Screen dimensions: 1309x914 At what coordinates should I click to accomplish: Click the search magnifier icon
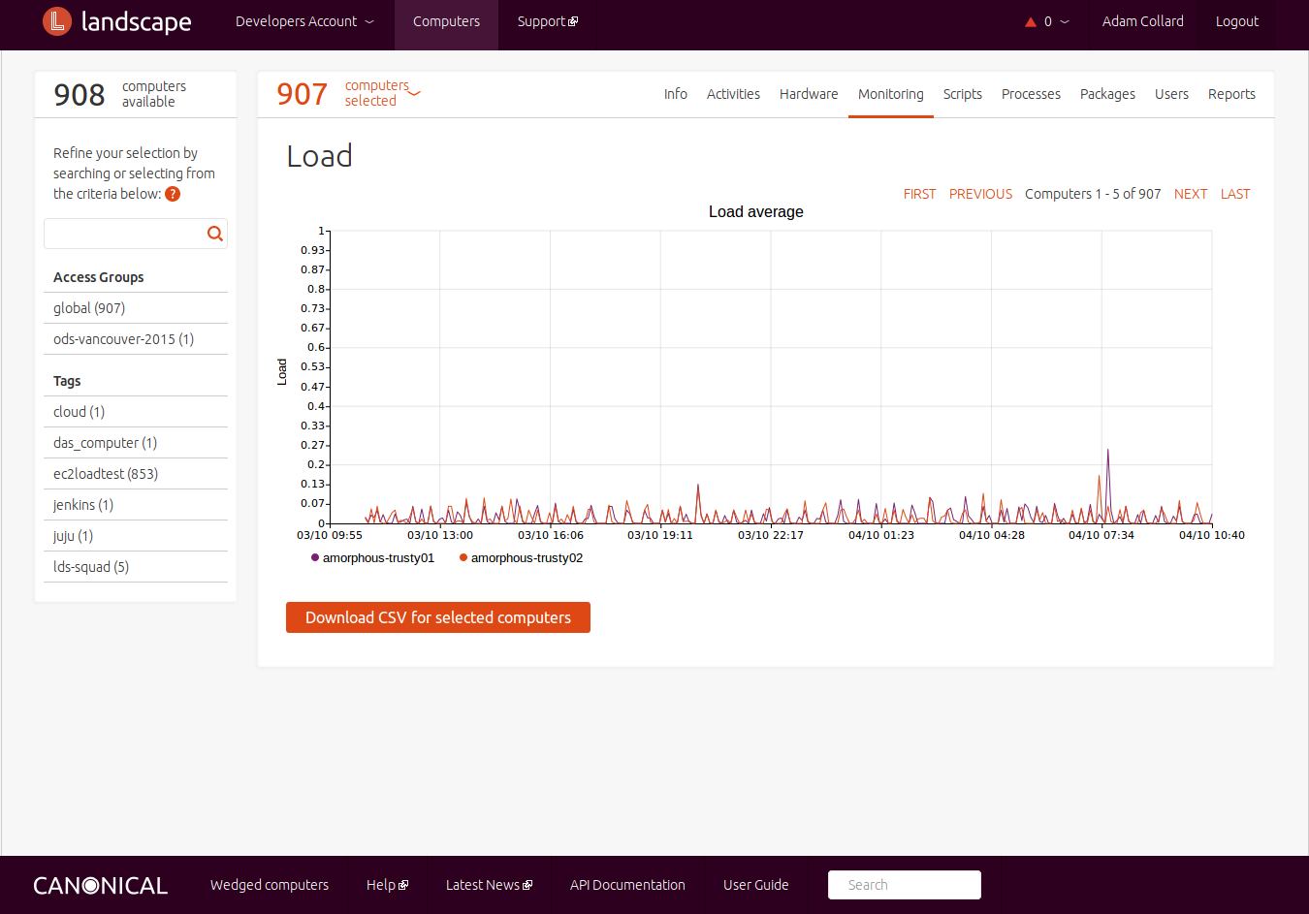tap(215, 234)
